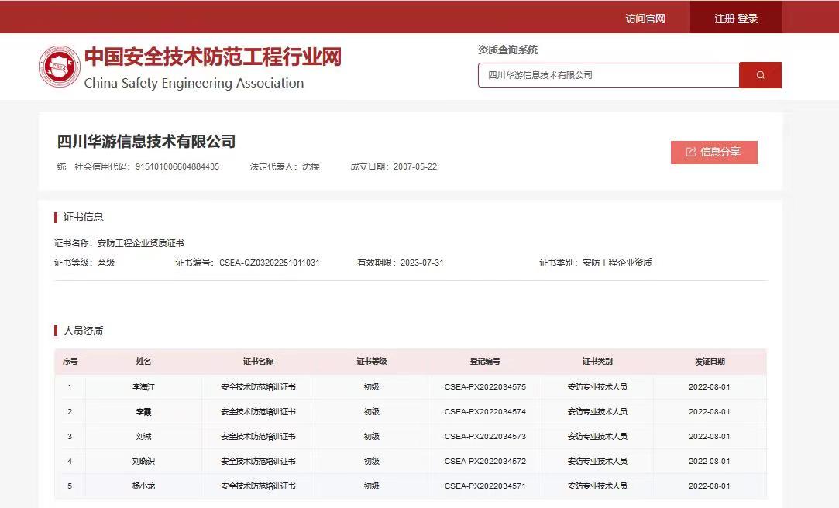839x508 pixels.
Task: Click the CSEA association logo
Action: (x=60, y=67)
